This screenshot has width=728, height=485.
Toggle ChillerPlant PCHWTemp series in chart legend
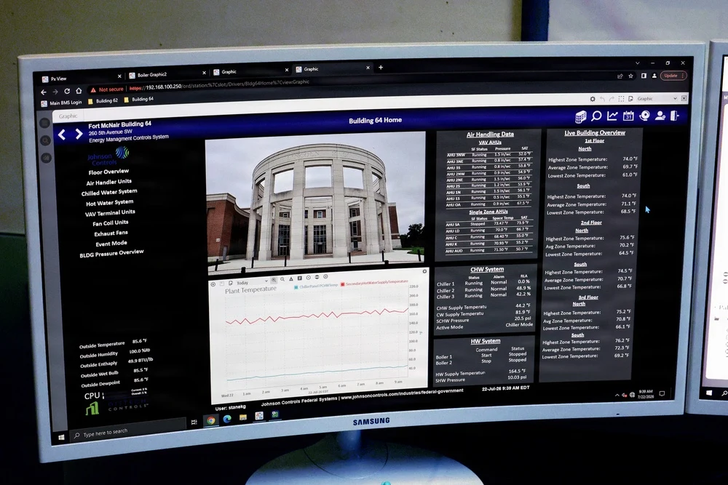[x=316, y=286]
